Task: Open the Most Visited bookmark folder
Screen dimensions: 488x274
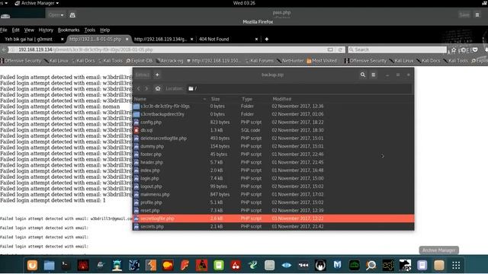Action: click(322, 61)
